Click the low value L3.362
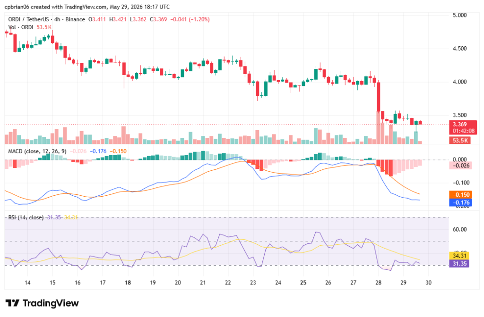Viewport: 484px width, 317px height. pos(138,19)
